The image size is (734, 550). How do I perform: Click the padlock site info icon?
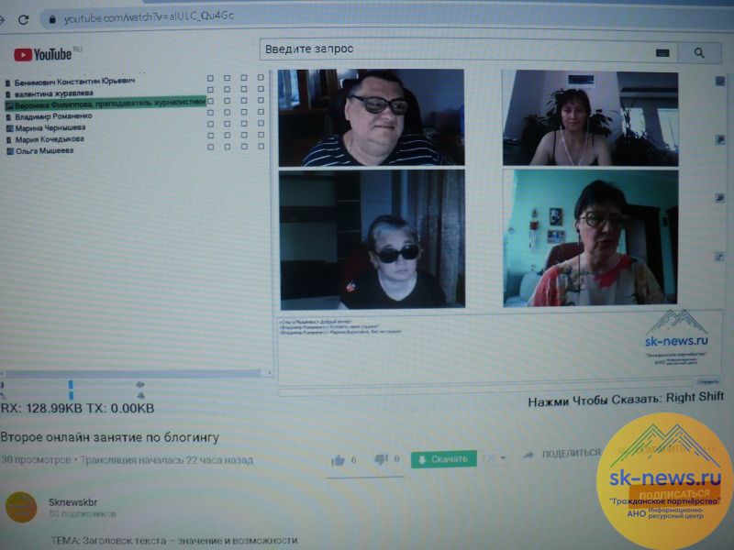(51, 19)
